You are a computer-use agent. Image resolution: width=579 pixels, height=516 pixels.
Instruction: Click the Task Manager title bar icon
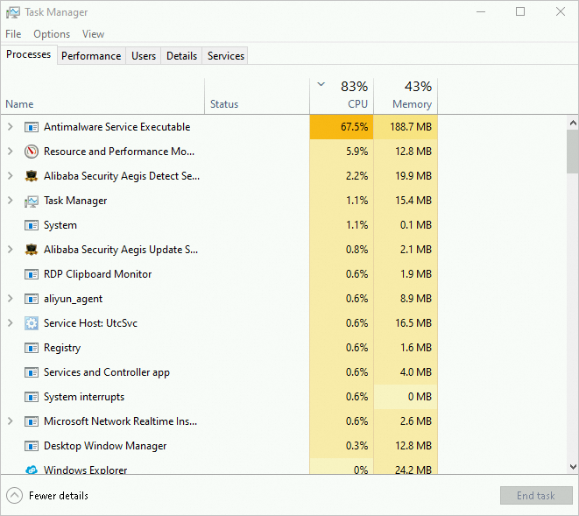pyautogui.click(x=13, y=12)
